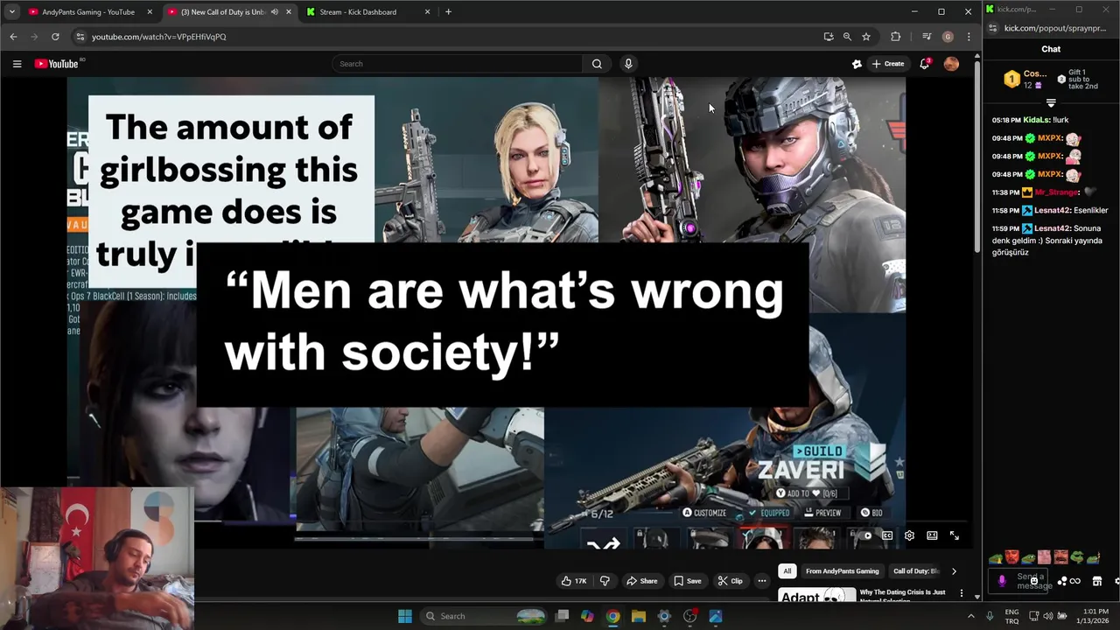
Task: Select the From AndyPants Gaming chip
Action: (x=842, y=571)
